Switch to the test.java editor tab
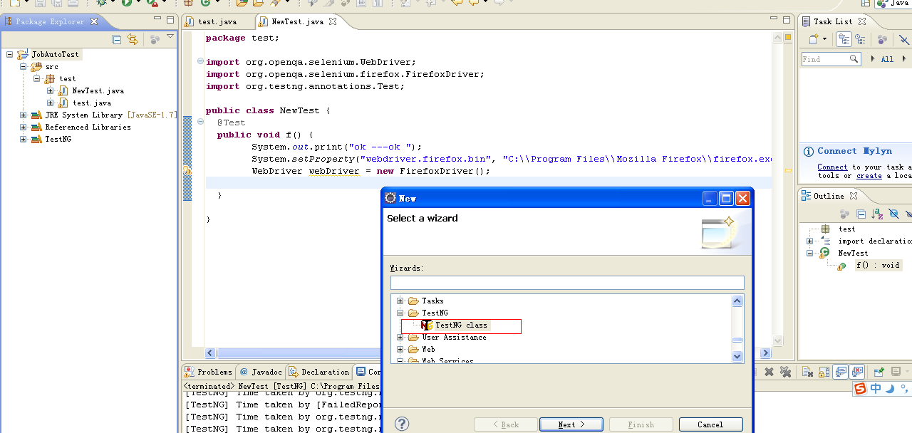The height and width of the screenshot is (433, 912). point(217,21)
